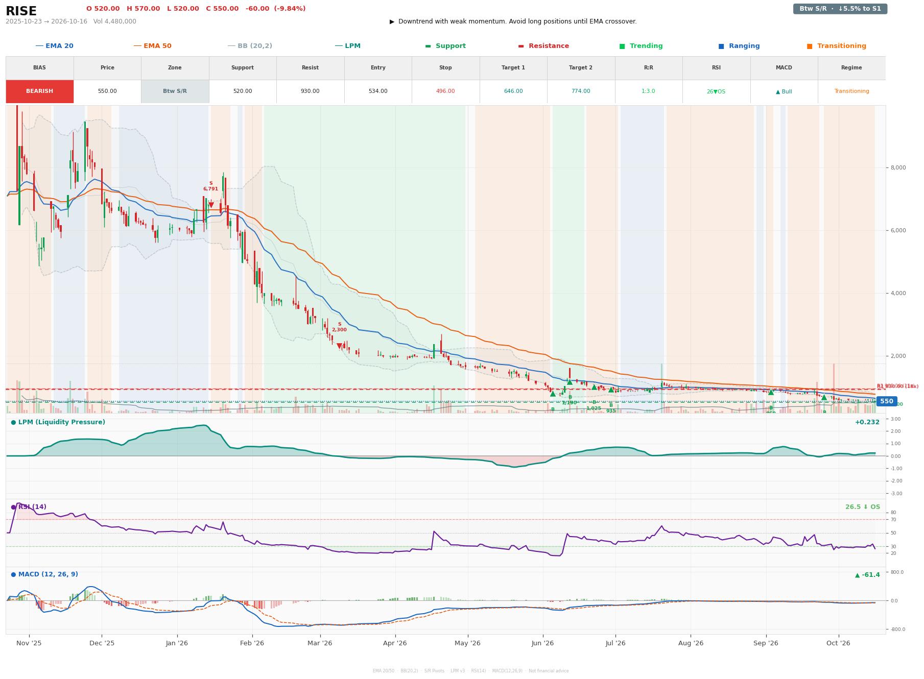The height and width of the screenshot is (679, 924).
Task: Click the Aug '26 time axis label
Action: point(691,643)
